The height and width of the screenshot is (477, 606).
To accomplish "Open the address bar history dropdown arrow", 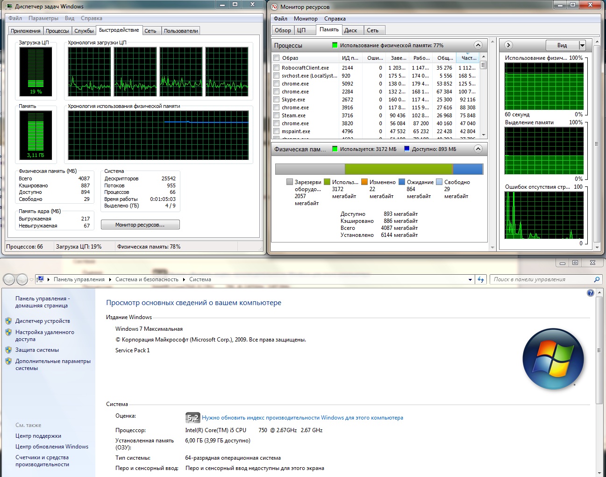I will coord(470,279).
